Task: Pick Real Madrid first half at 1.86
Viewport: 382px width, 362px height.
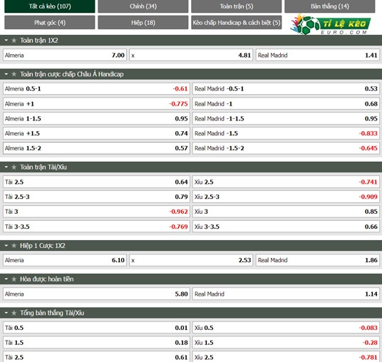Action: (318, 260)
